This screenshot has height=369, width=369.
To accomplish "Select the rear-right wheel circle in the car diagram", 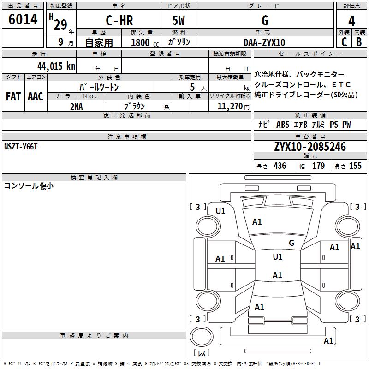I will pyautogui.click(x=348, y=301).
